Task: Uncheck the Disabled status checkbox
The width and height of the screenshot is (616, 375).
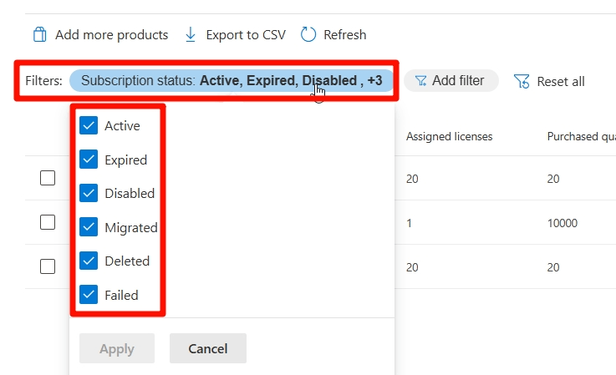Action: tap(89, 193)
